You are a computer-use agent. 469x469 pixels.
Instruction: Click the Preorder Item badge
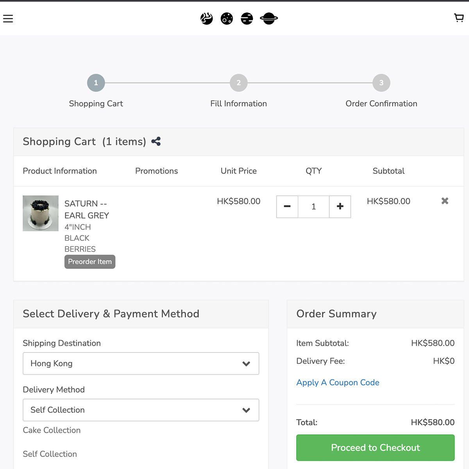pyautogui.click(x=90, y=262)
